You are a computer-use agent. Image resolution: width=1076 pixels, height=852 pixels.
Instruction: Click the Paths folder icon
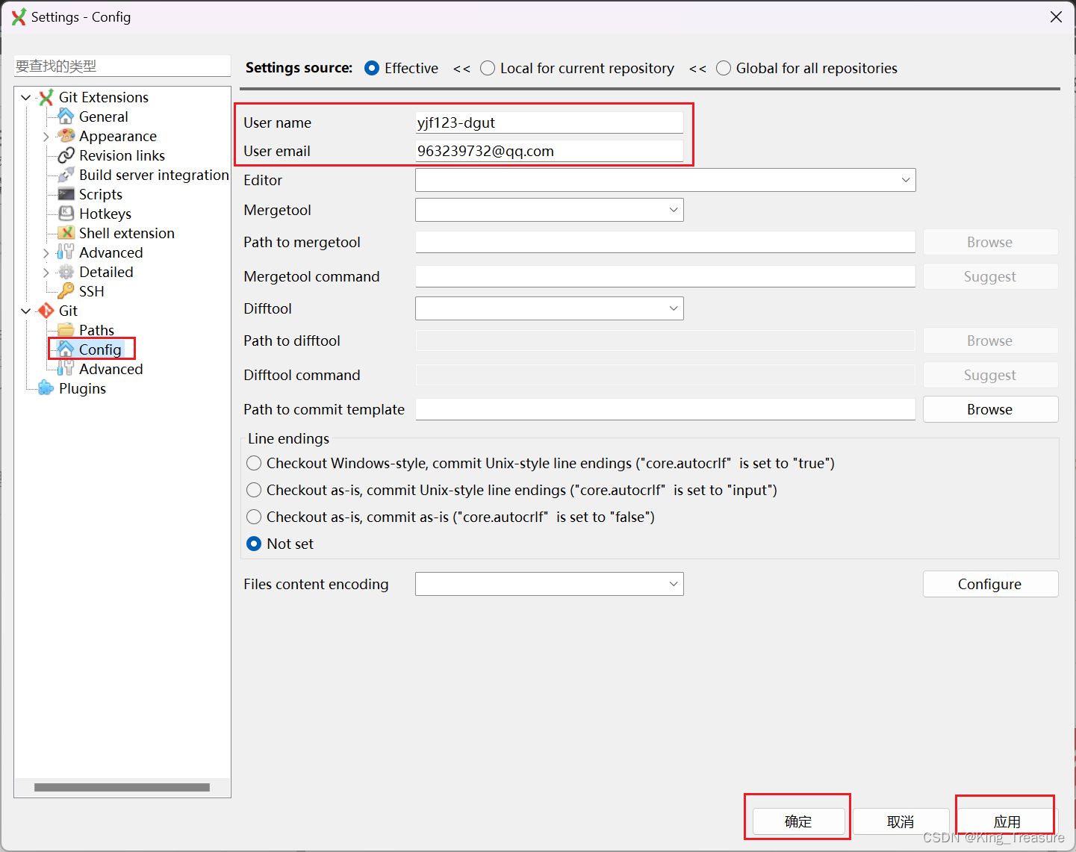(x=66, y=330)
